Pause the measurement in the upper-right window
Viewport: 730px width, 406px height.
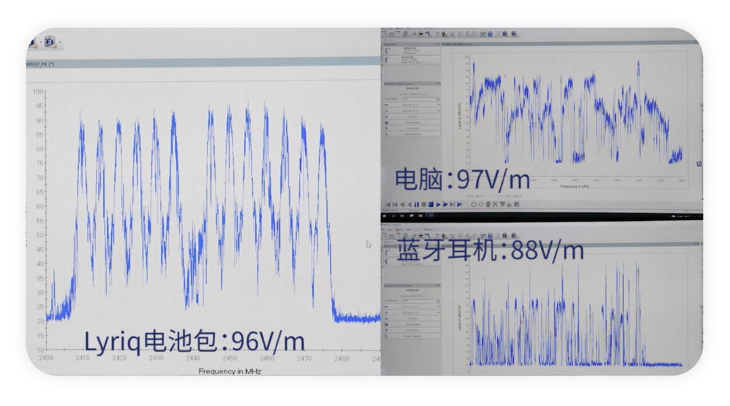(416, 204)
